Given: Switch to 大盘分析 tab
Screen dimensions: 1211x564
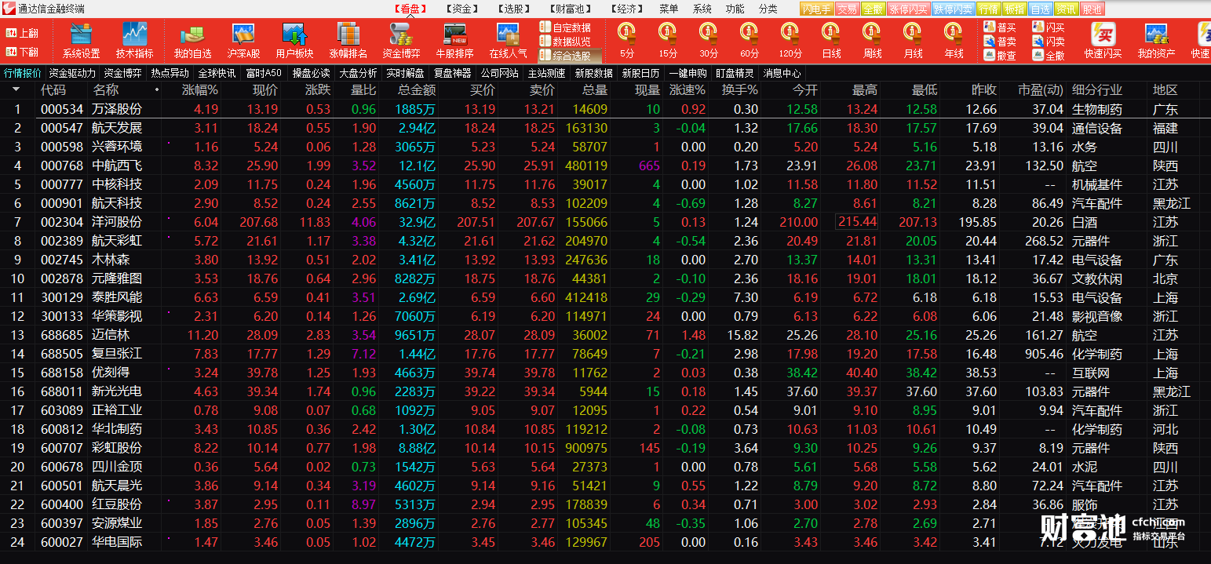Looking at the screenshot, I should 358,73.
